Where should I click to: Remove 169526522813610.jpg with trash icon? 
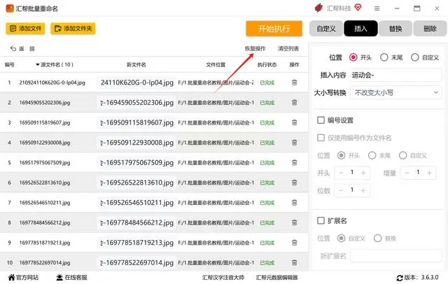294,183
